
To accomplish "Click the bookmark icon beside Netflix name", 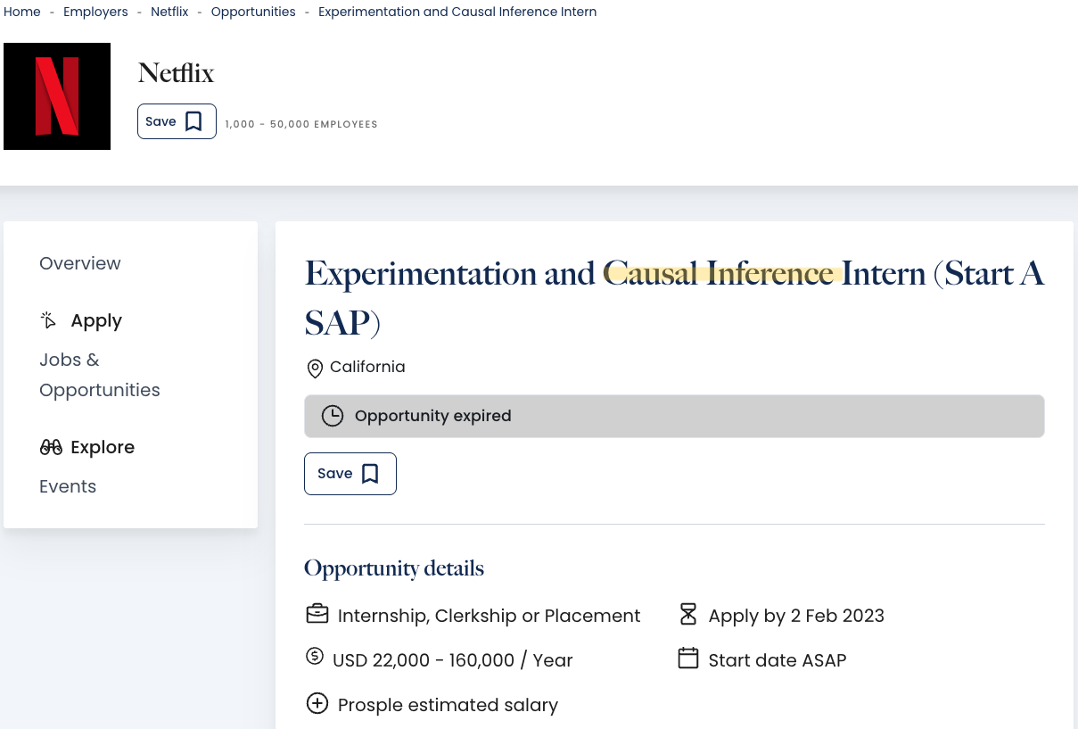I will click(x=193, y=121).
